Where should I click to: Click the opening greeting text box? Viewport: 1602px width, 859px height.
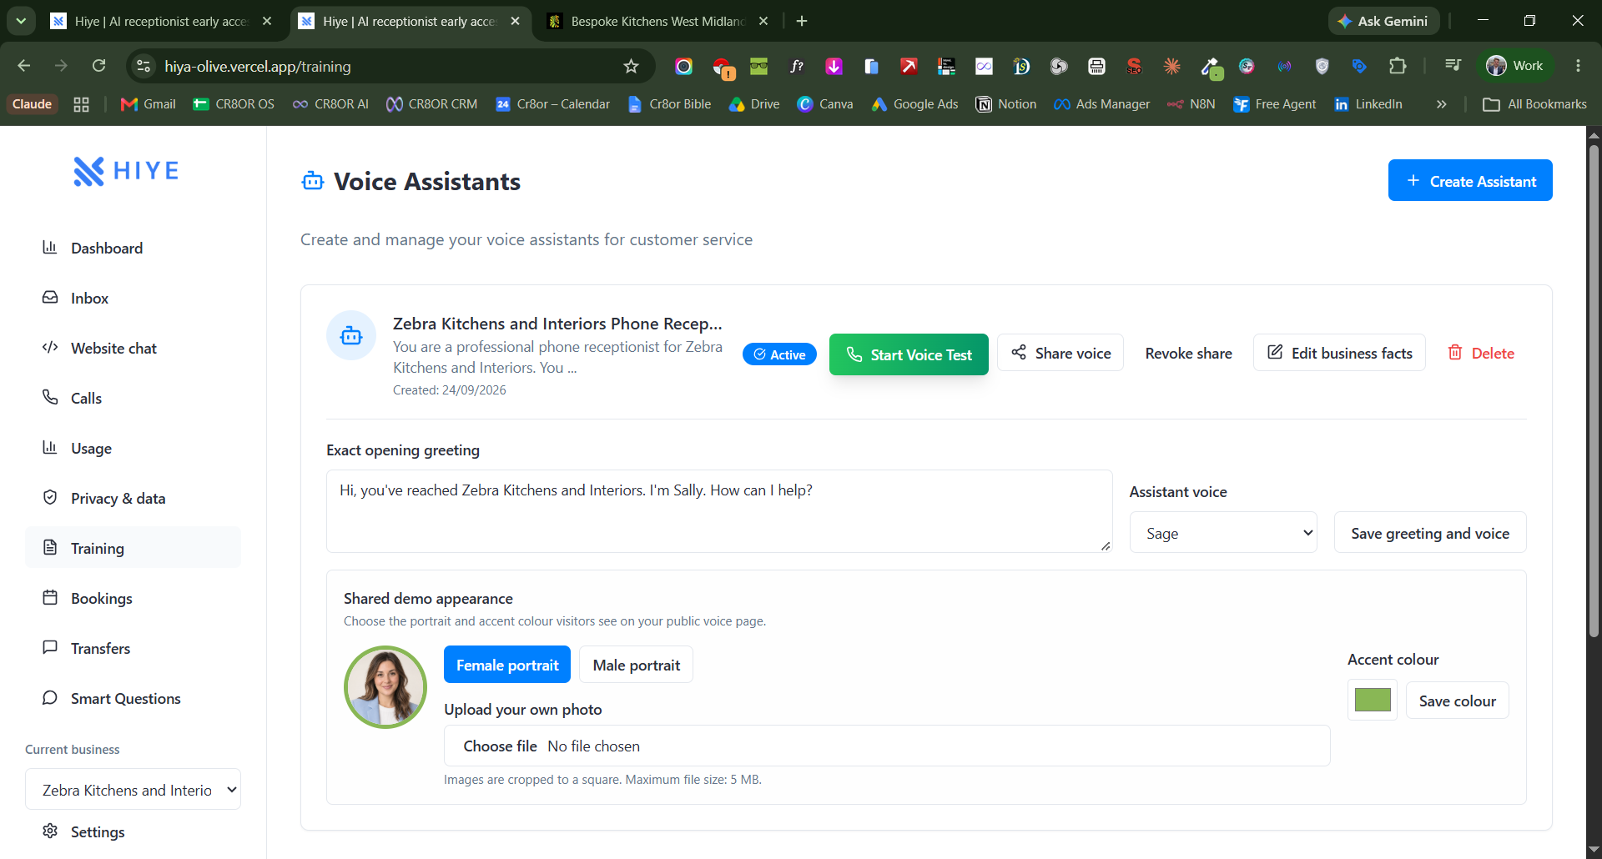pos(719,511)
